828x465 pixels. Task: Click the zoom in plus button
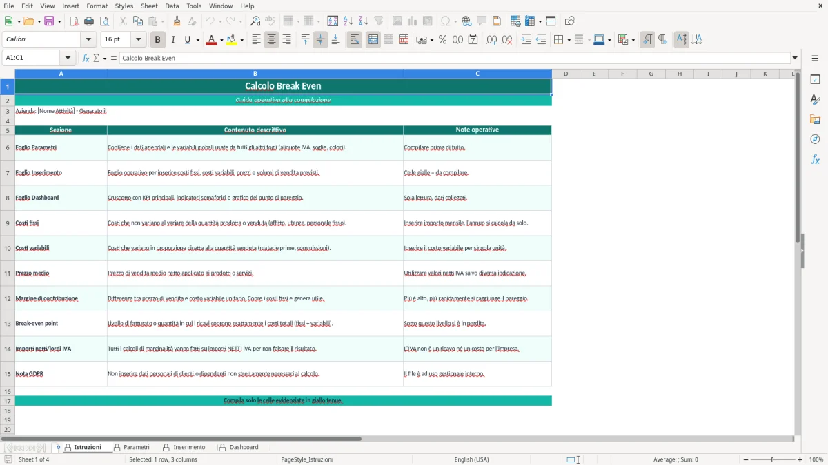click(800, 459)
